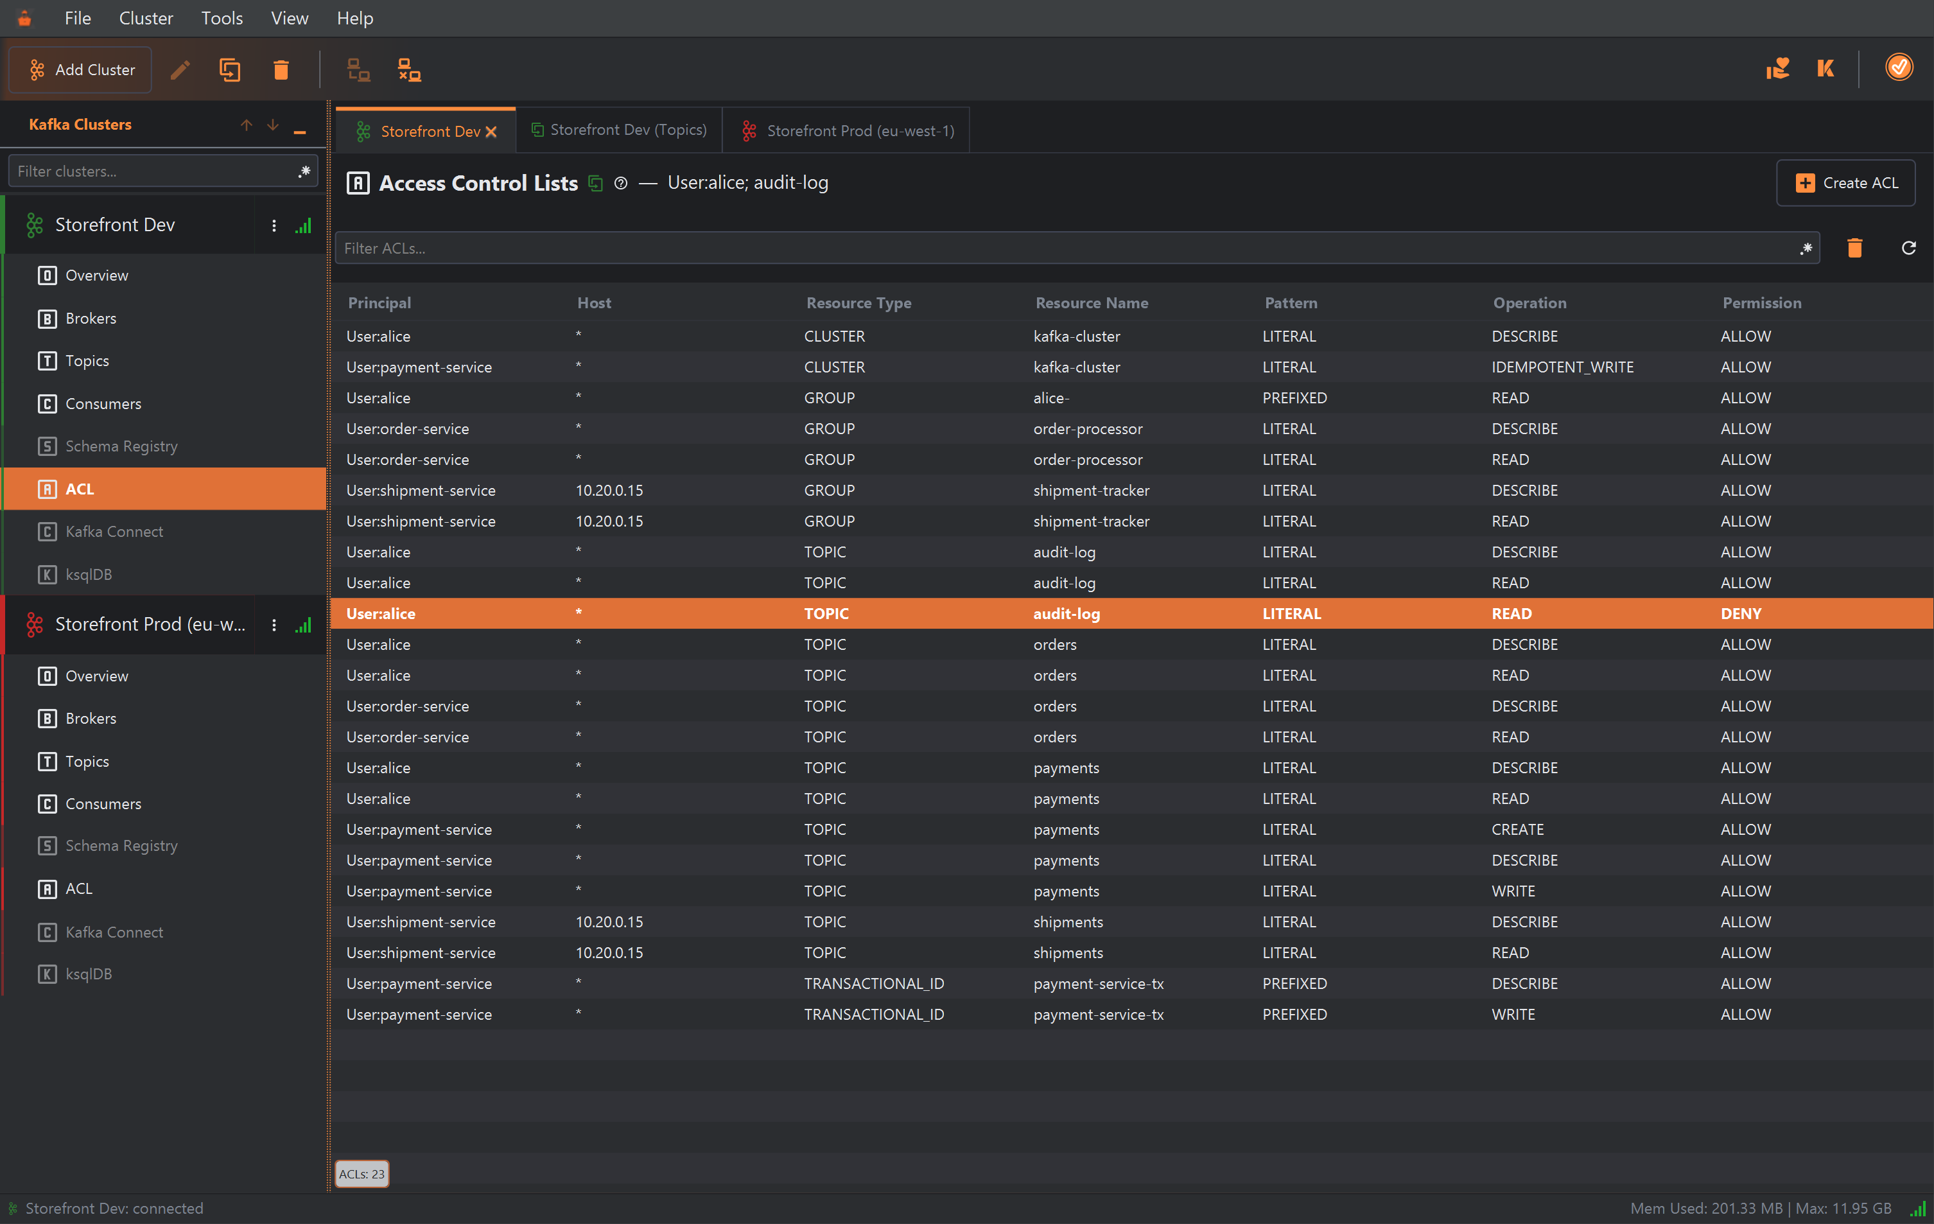Click delete ACL trash icon
The image size is (1934, 1224).
click(1854, 248)
